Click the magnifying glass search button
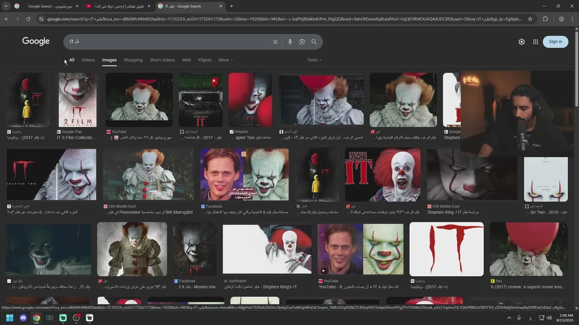 pyautogui.click(x=314, y=42)
